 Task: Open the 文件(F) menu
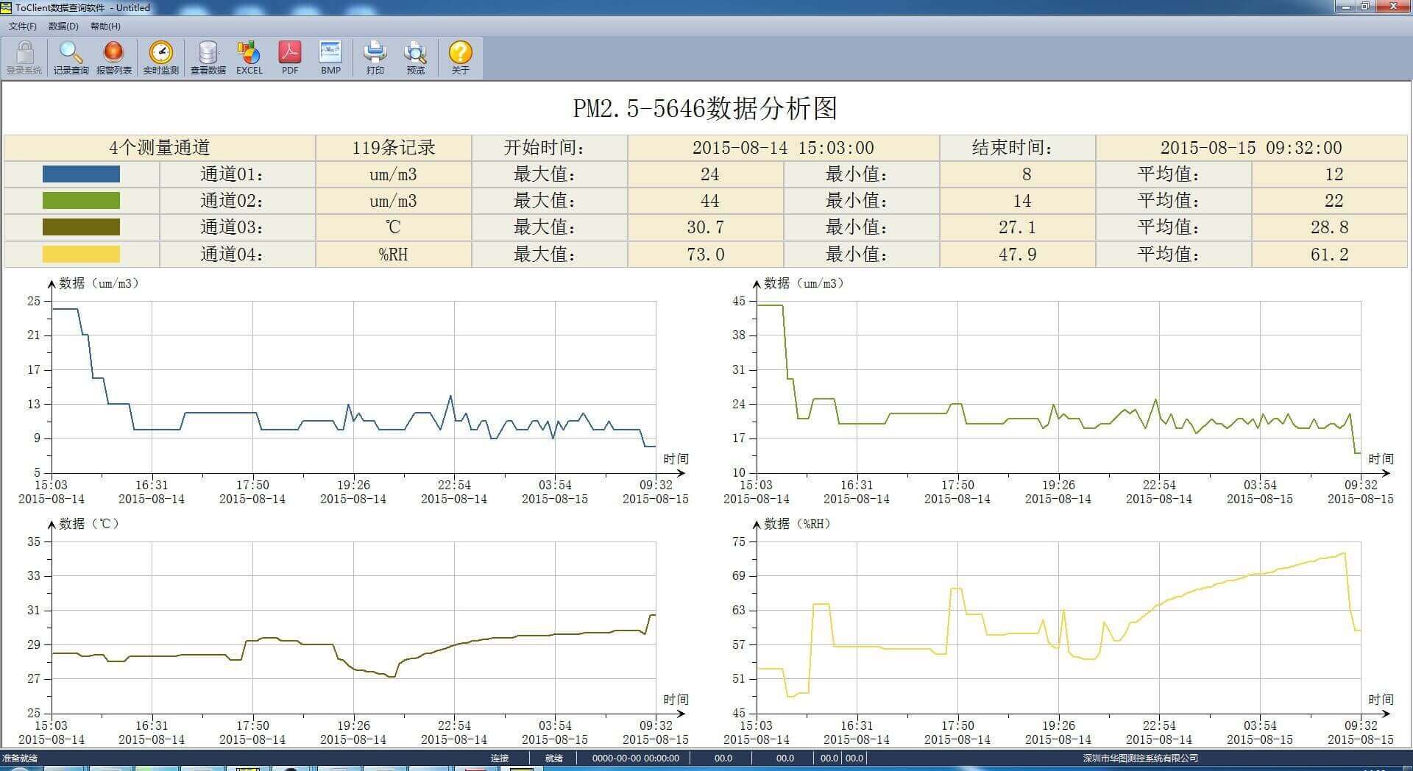click(23, 26)
